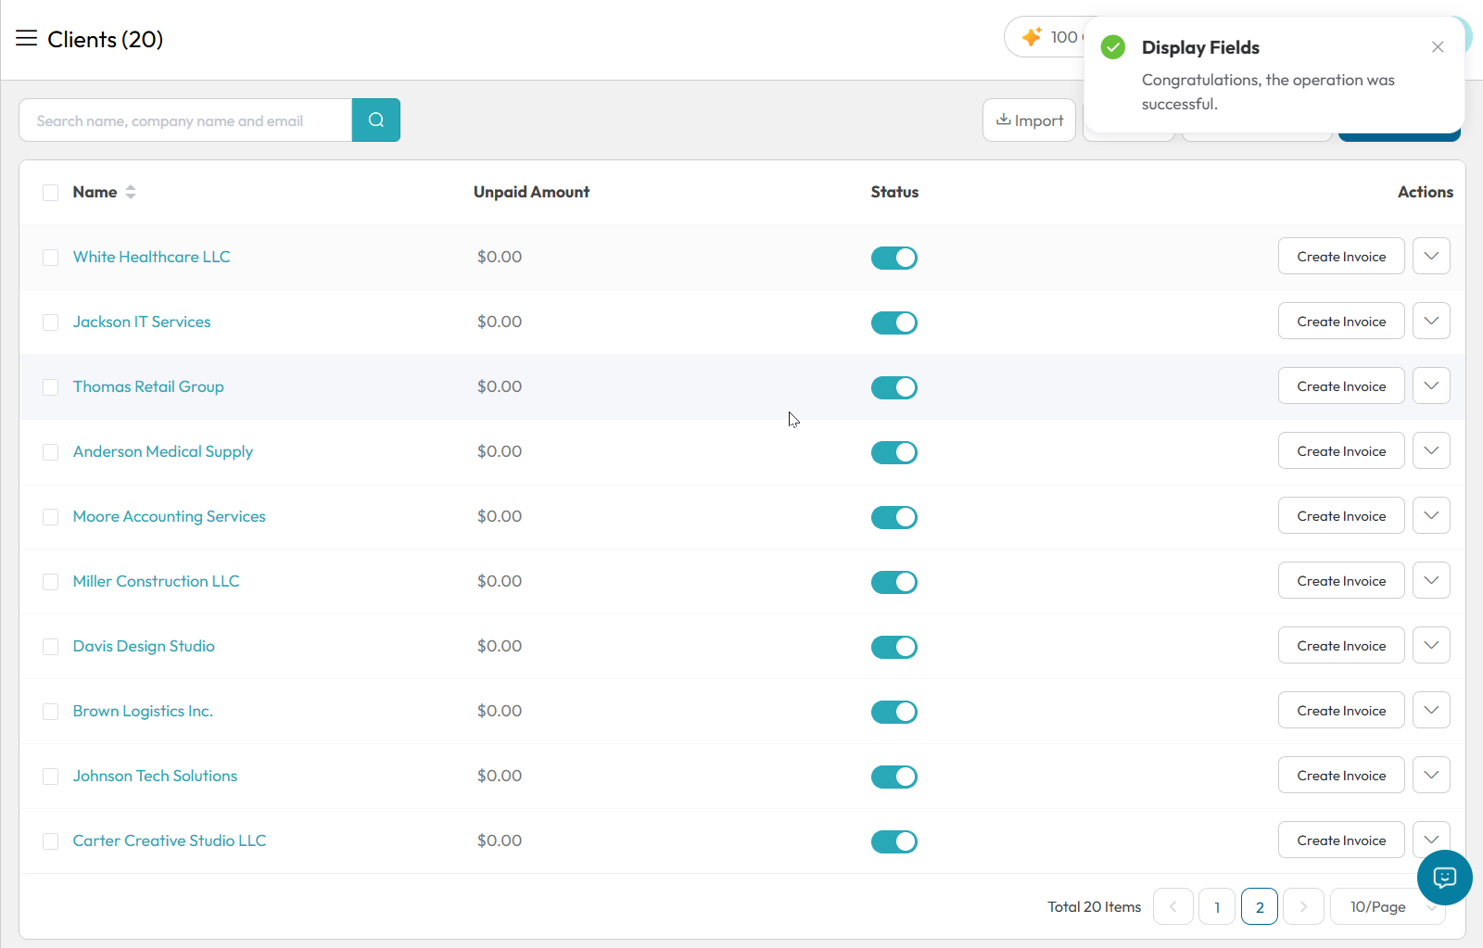Tick Moore Accounting Services checkbox

[x=51, y=517]
